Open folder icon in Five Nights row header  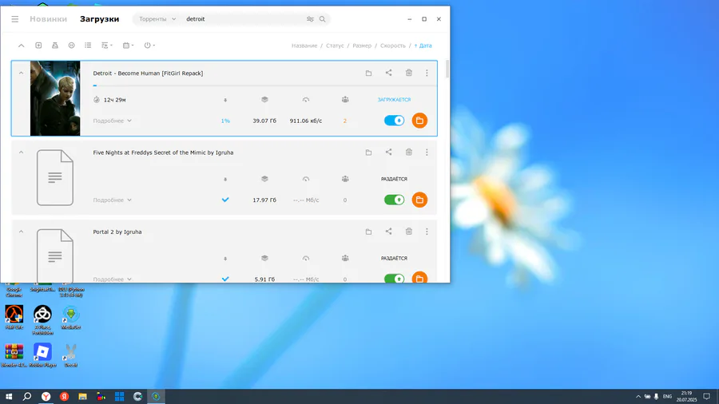pos(368,152)
